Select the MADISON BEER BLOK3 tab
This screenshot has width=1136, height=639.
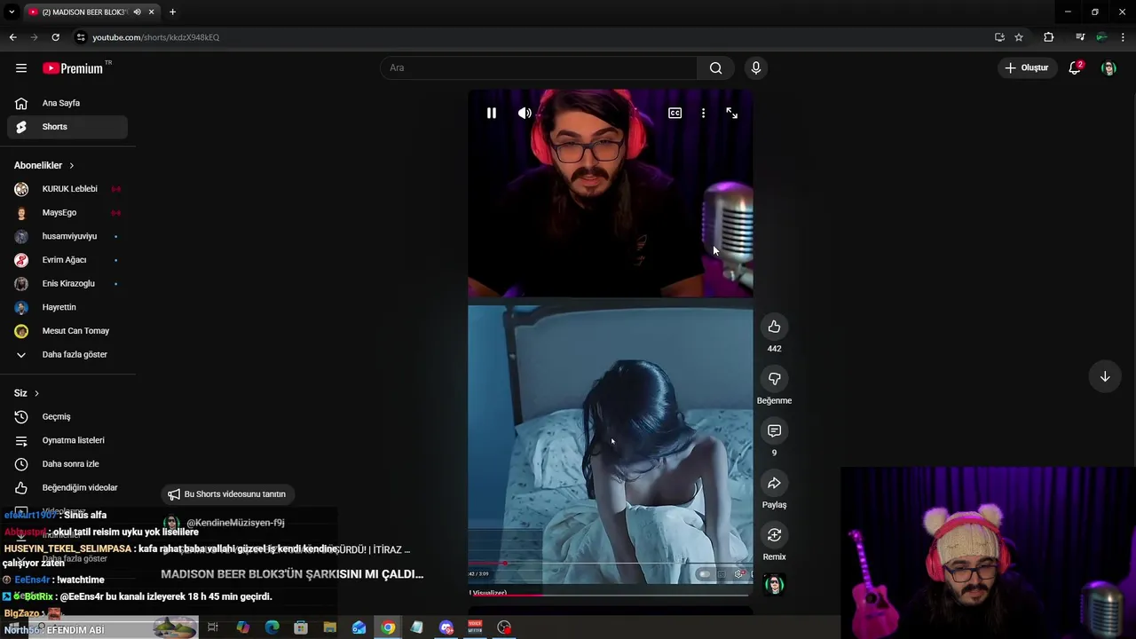pos(91,12)
